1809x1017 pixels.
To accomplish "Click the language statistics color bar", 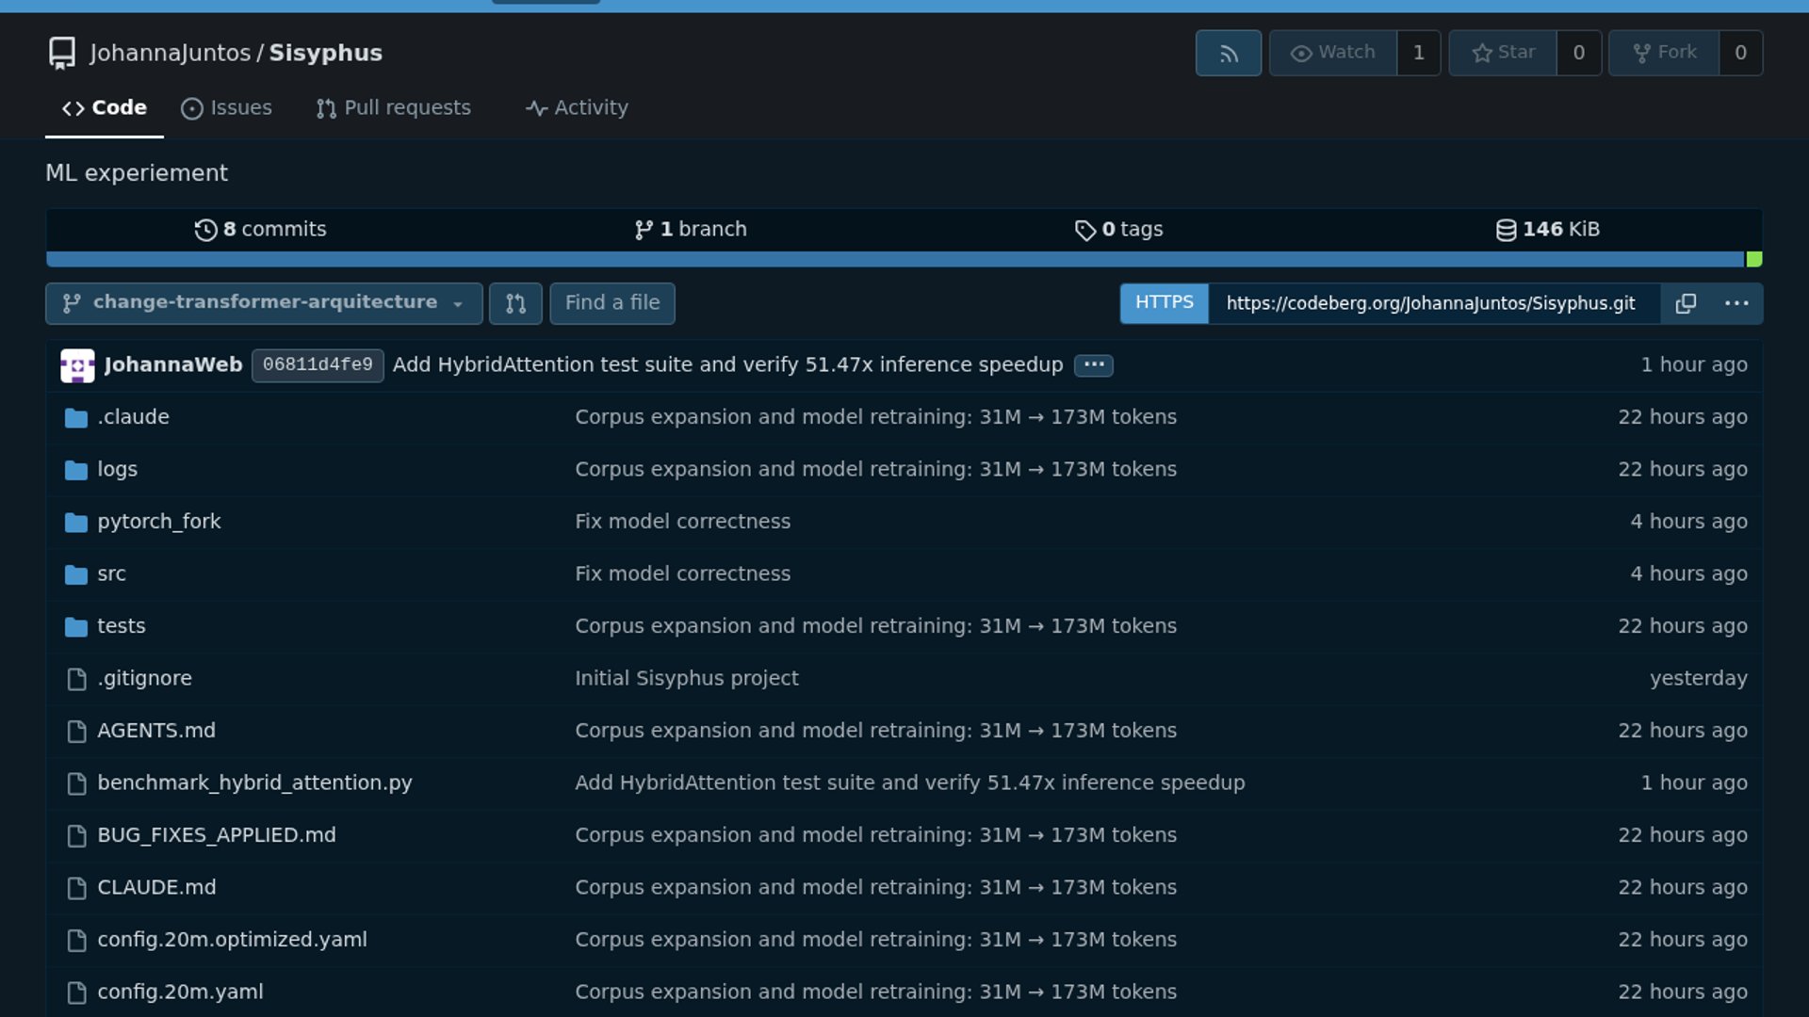I will point(895,260).
